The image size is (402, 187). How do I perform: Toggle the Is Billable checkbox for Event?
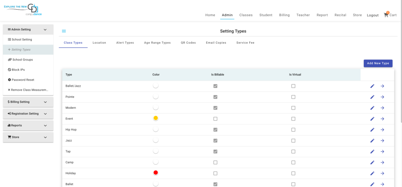pos(215,119)
